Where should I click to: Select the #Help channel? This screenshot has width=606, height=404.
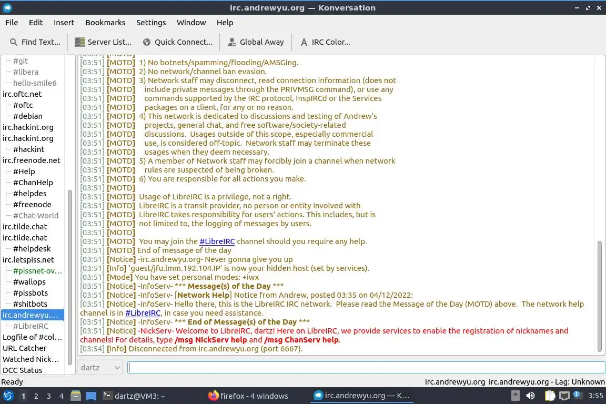click(x=24, y=171)
